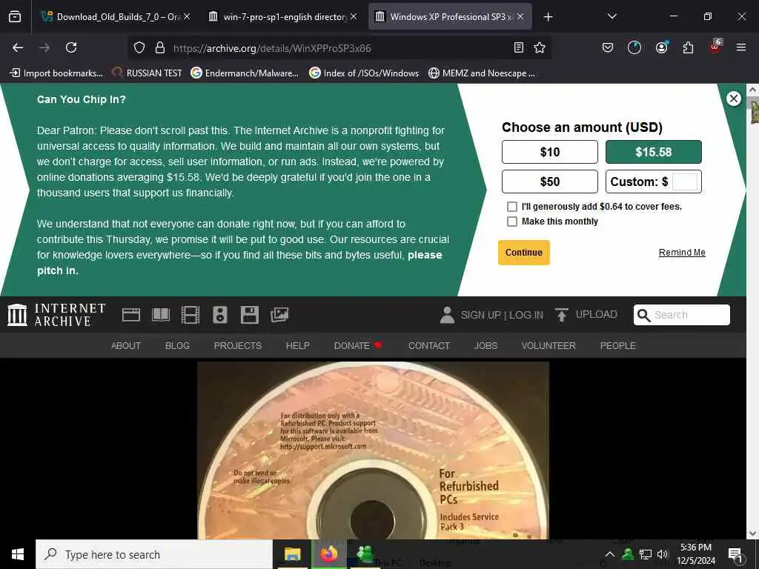Click the Internet Archive search box
Screen dimensions: 759x569
[682, 315]
